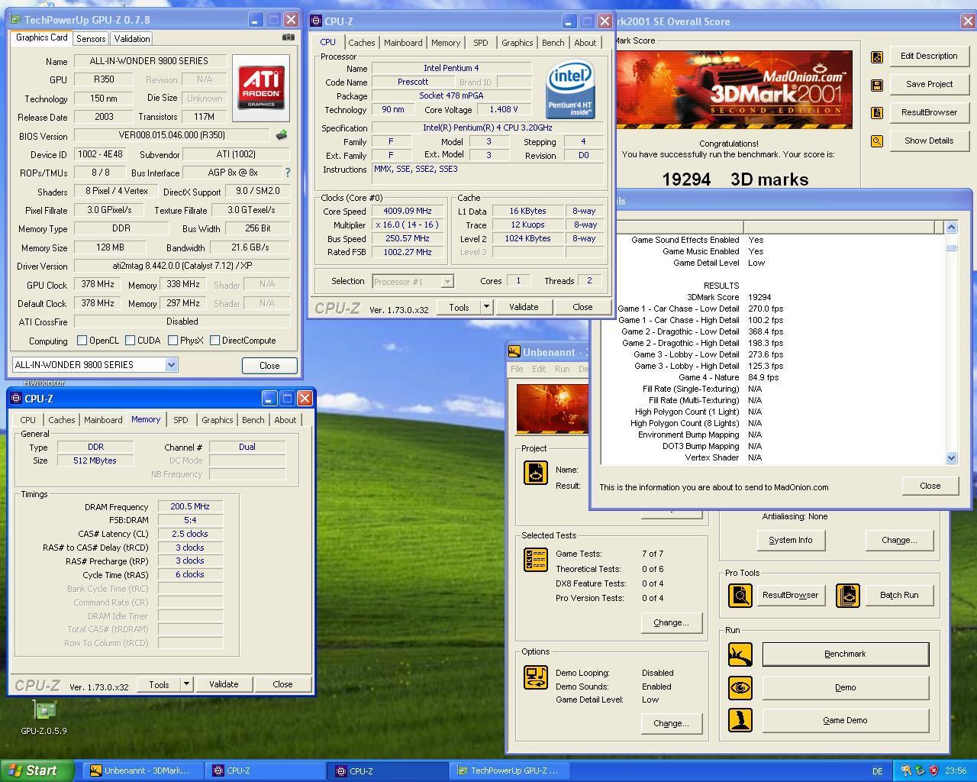Open the Mainboard tab in top CPU-Z
Viewport: 977px width, 782px height.
(403, 43)
